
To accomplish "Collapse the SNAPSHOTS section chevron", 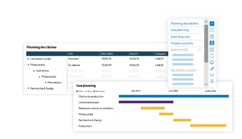I will tap(200, 50).
